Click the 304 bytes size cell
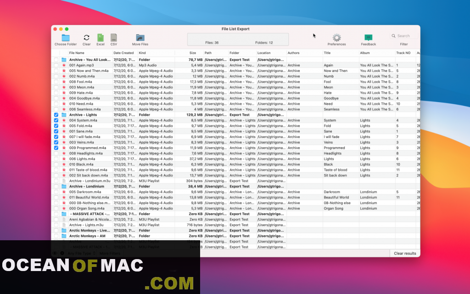 (194, 181)
